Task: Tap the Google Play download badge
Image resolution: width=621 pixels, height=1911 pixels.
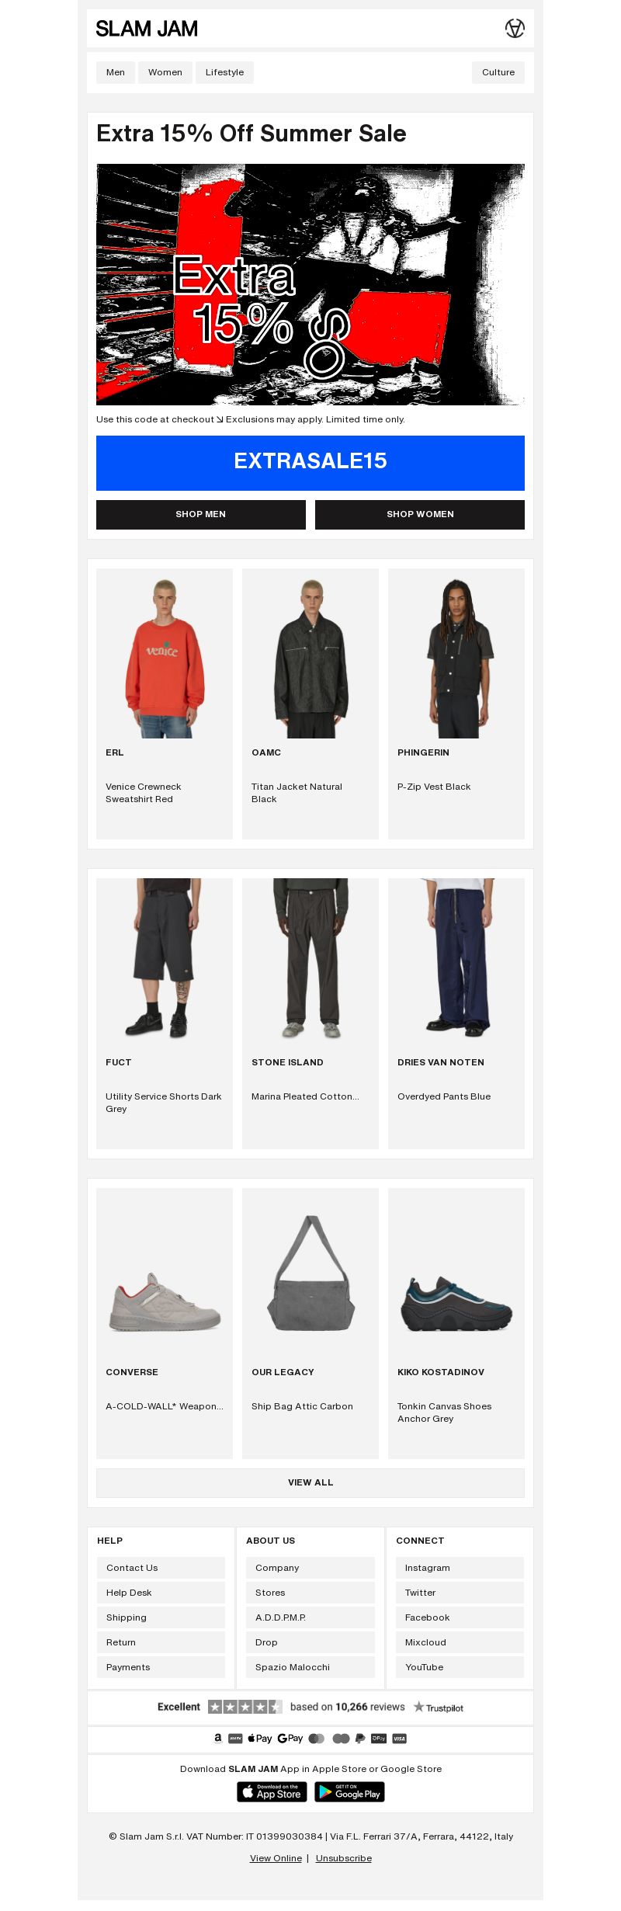Action: 349,1792
